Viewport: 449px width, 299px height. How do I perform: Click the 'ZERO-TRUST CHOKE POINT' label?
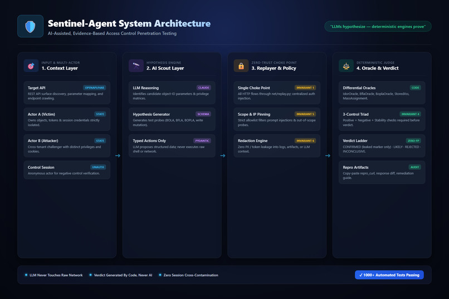(274, 63)
